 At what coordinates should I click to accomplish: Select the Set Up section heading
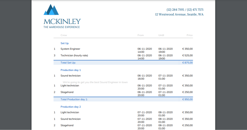point(64,43)
